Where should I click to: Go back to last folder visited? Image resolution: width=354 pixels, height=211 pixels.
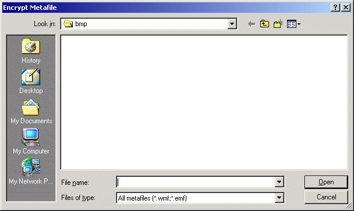[x=252, y=24]
